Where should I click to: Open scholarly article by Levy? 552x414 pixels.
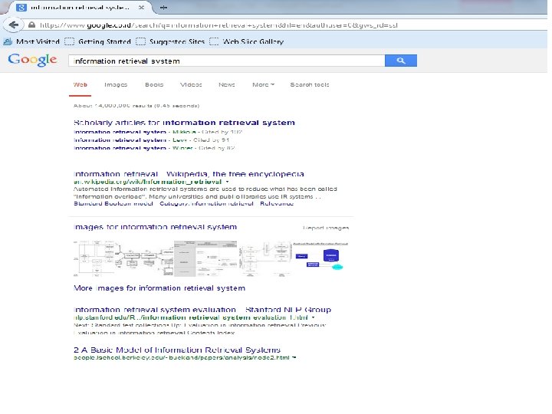coord(120,140)
